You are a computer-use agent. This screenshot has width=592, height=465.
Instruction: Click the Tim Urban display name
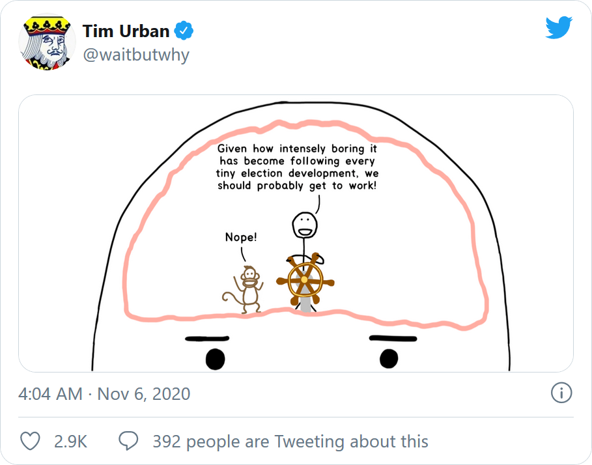(x=126, y=31)
